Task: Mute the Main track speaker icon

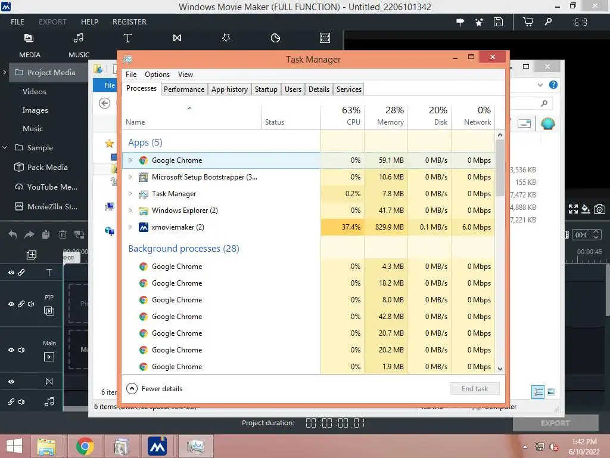Action: [x=21, y=350]
